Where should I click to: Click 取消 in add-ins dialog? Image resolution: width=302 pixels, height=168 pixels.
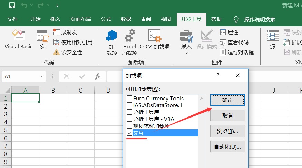(227, 115)
